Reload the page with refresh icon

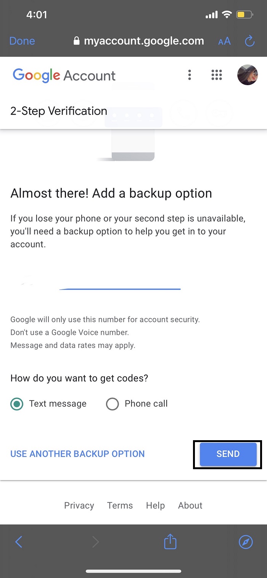249,41
